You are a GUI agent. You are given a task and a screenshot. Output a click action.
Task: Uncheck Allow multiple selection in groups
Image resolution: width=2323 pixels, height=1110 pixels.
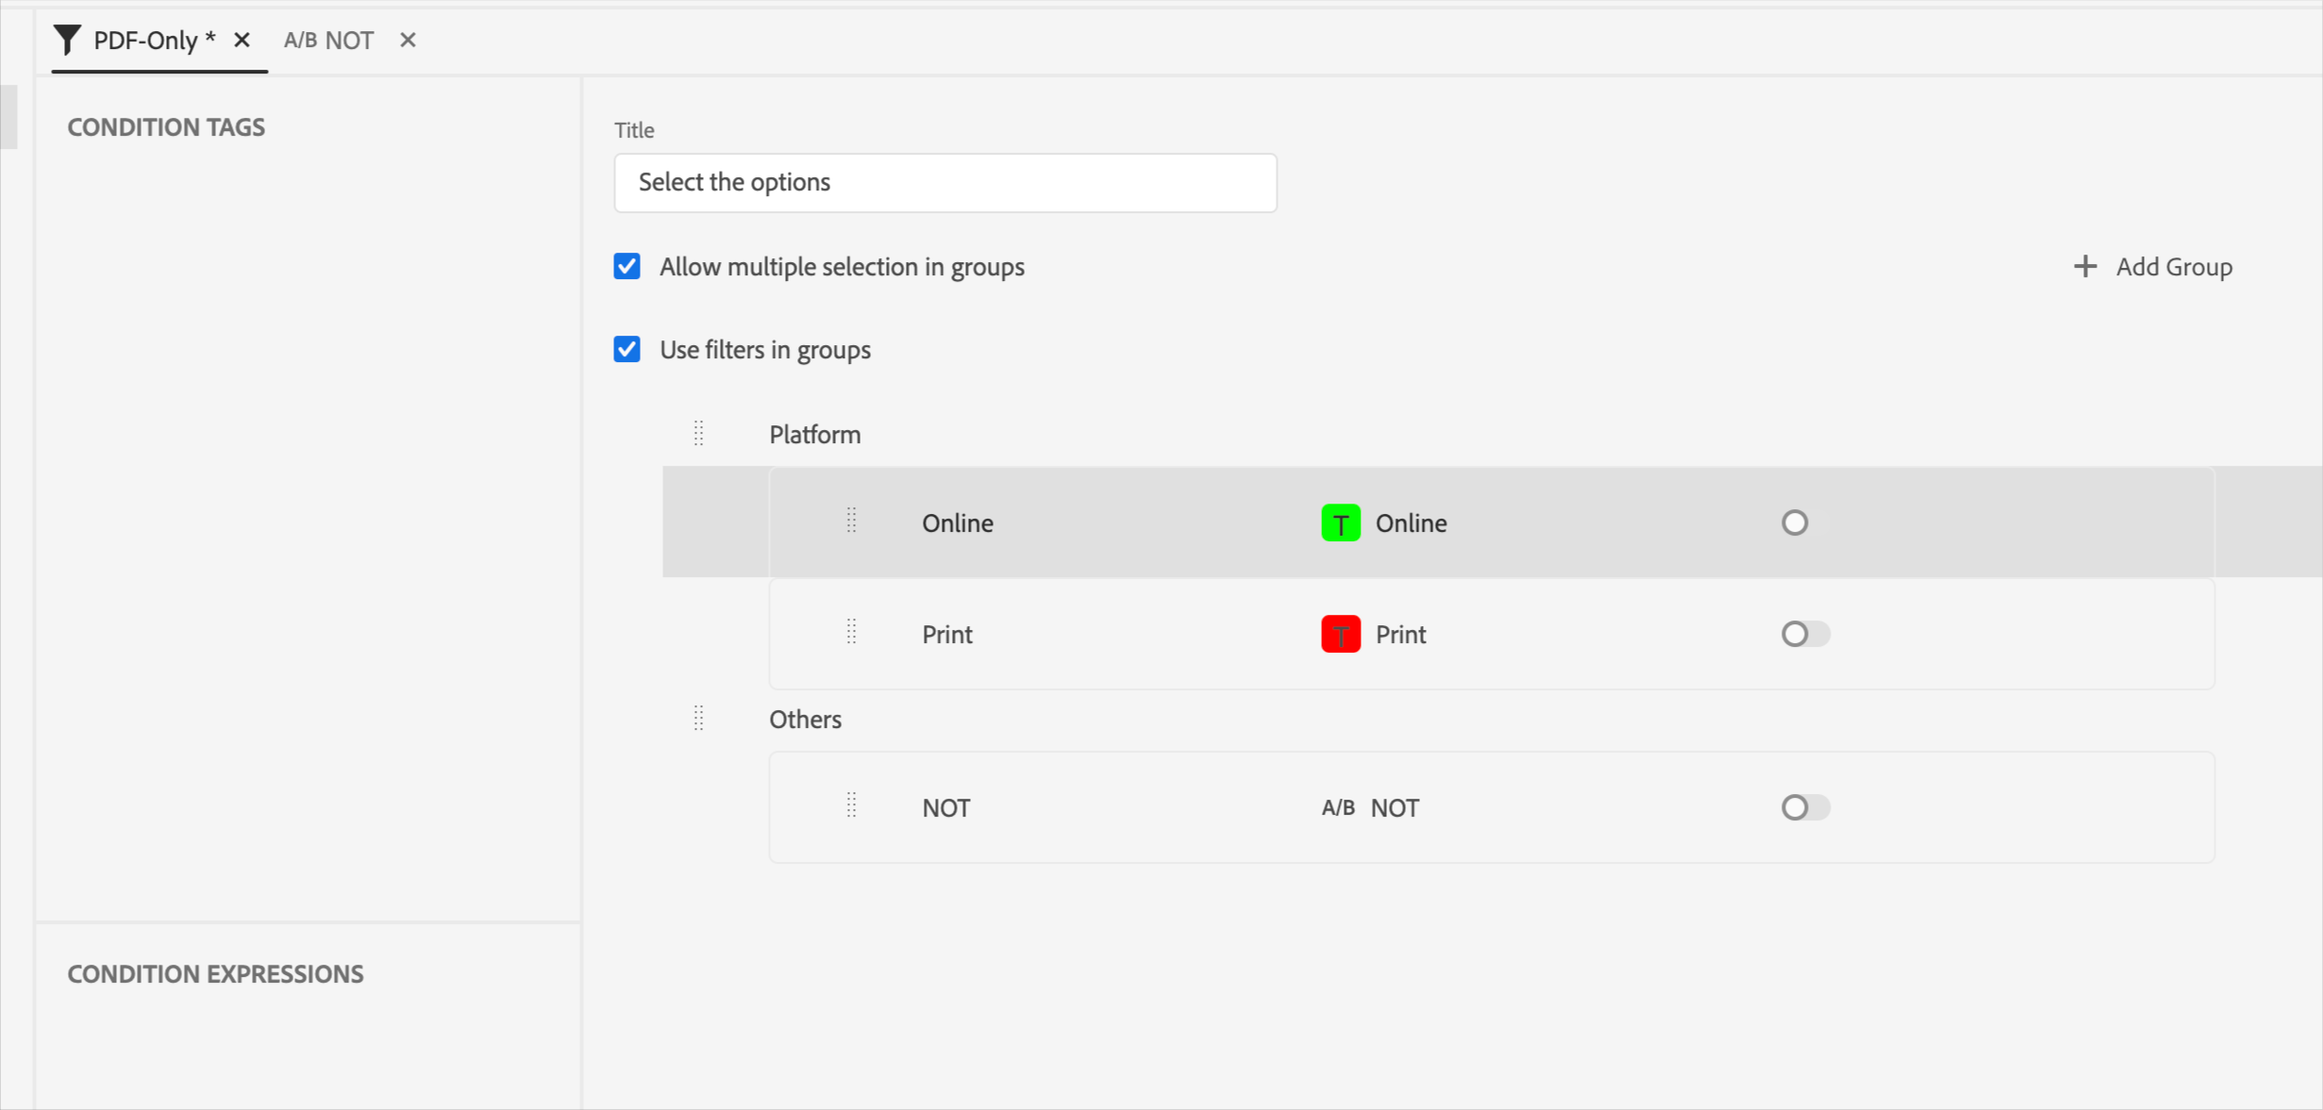click(x=627, y=267)
